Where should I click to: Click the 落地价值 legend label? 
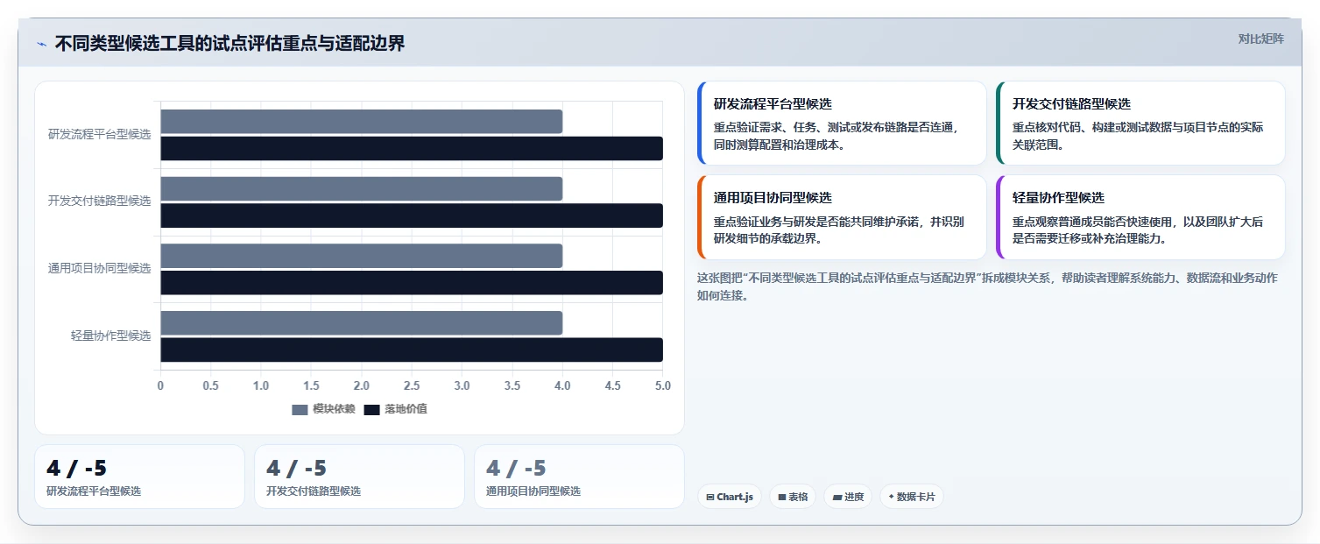click(406, 409)
